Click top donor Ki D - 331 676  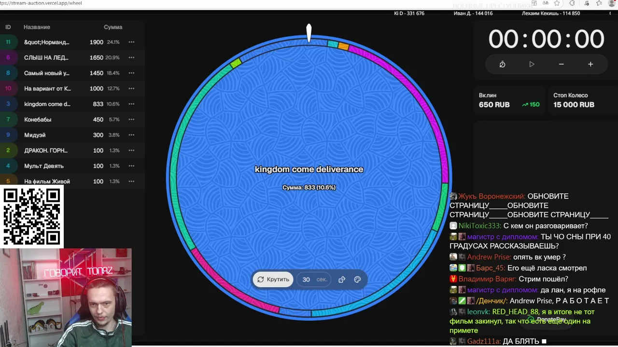(409, 13)
